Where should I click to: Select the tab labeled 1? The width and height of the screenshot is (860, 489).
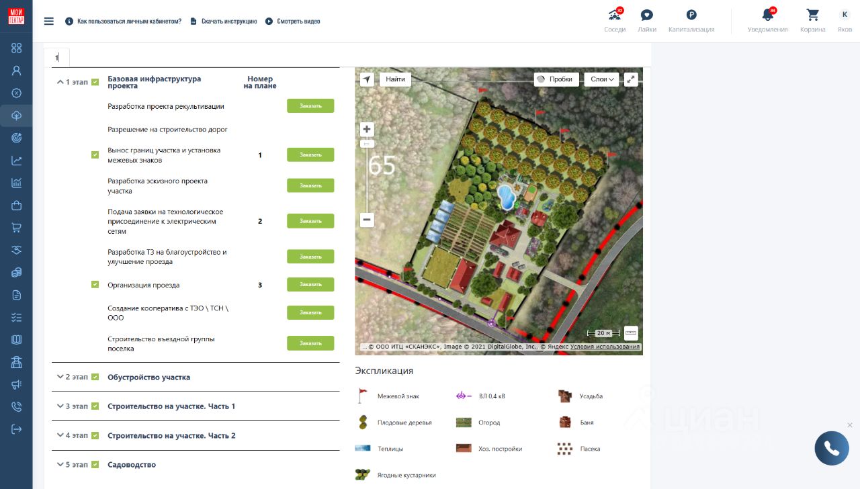coord(57,58)
